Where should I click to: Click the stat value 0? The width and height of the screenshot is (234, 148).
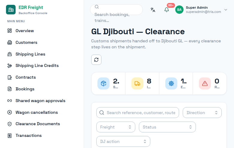(217, 81)
